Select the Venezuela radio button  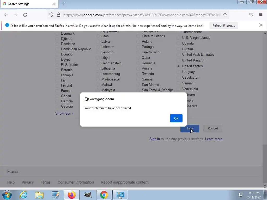[178, 89]
